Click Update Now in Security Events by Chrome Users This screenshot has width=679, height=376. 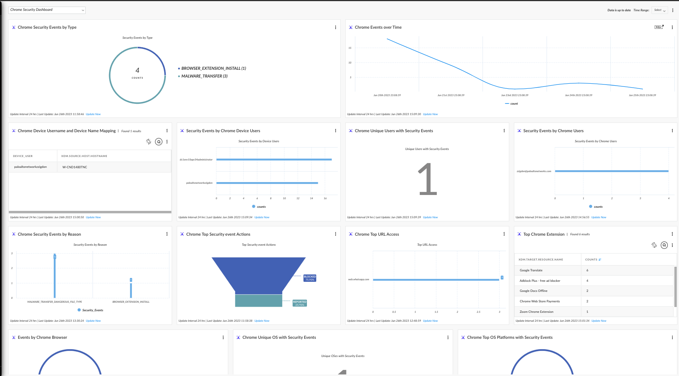pyautogui.click(x=599, y=217)
